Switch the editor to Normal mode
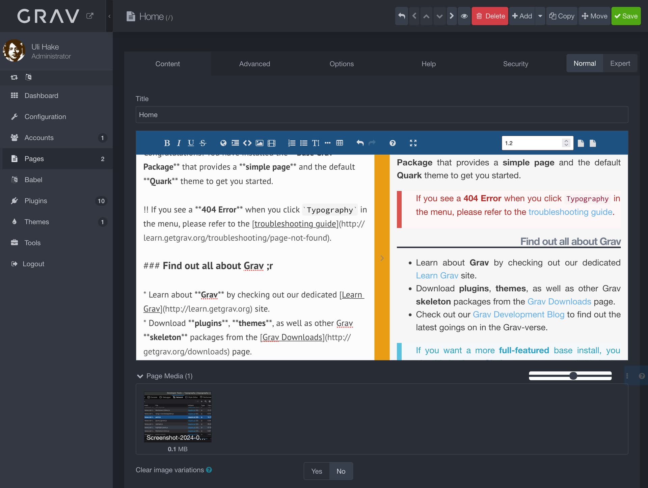The image size is (648, 488). coord(585,63)
